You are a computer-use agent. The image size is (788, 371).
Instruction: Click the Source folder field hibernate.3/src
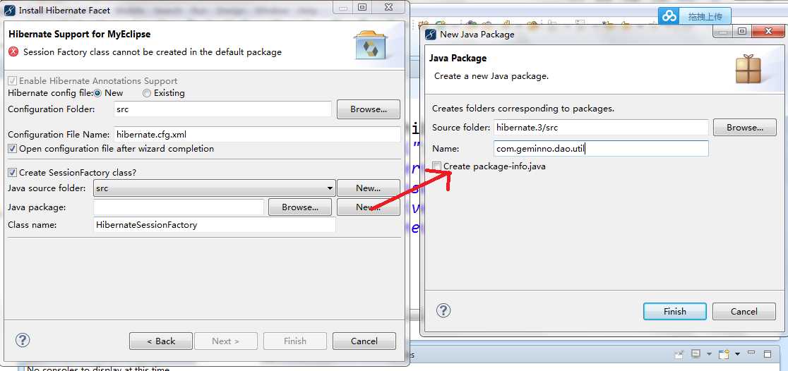[x=601, y=128]
